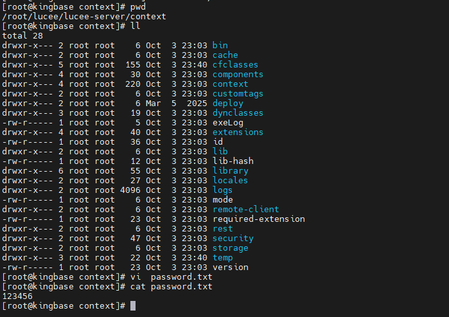Select the remote-client directory name
Image resolution: width=449 pixels, height=317 pixels.
coord(245,209)
